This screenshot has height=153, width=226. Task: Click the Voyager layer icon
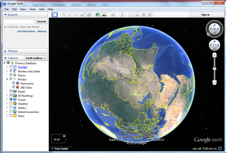[15, 67]
